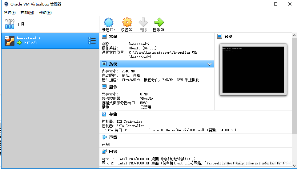The height and width of the screenshot is (169, 297).
Task: Click the 硬件加速 VT-x/AMD-V value
Action: click(160, 80)
